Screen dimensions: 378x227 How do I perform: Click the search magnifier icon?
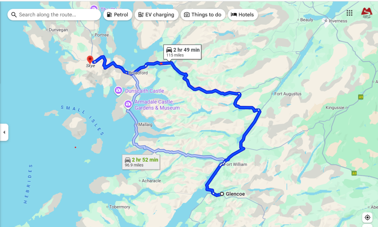[14, 15]
